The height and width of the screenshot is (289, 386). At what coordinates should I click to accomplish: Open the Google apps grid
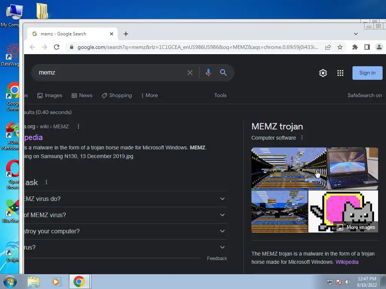[340, 73]
